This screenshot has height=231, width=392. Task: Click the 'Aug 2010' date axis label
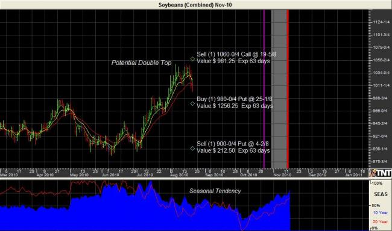click(x=179, y=175)
